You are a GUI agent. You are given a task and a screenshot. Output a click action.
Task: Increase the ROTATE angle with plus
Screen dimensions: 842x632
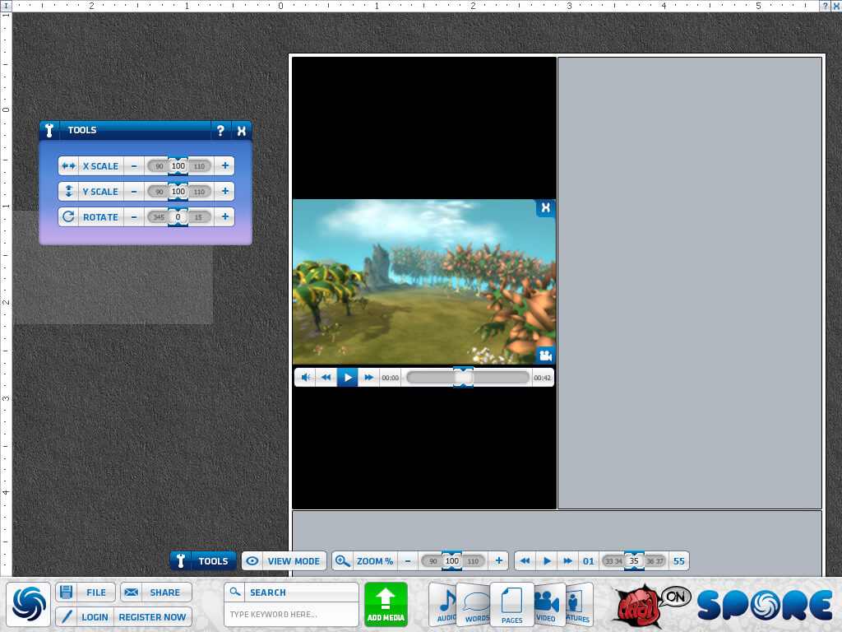225,217
